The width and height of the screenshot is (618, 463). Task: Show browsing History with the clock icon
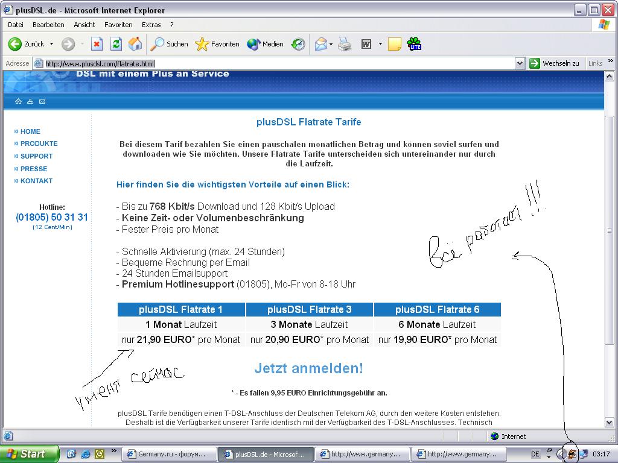[298, 44]
